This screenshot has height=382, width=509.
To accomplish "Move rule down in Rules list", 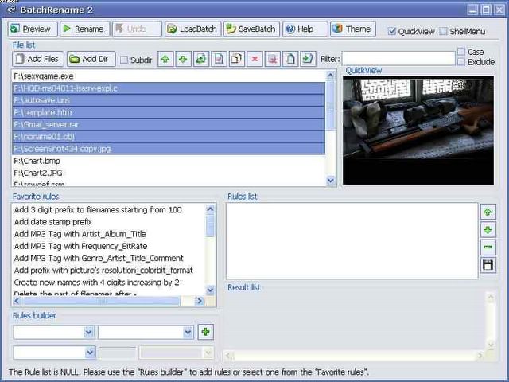I will pyautogui.click(x=488, y=230).
